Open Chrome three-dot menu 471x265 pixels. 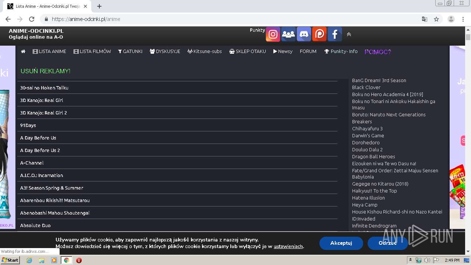(463, 19)
